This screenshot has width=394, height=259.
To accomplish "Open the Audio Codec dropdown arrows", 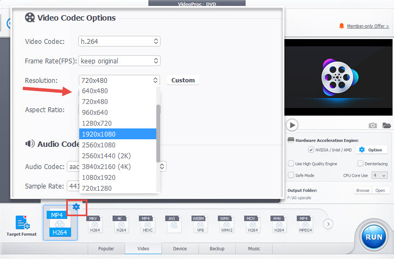I will [162, 166].
